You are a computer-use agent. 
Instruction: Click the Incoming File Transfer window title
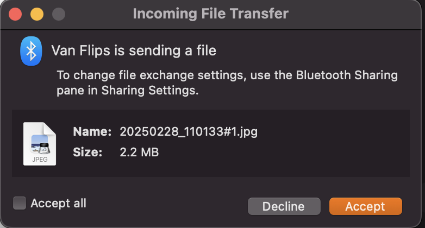pyautogui.click(x=211, y=14)
